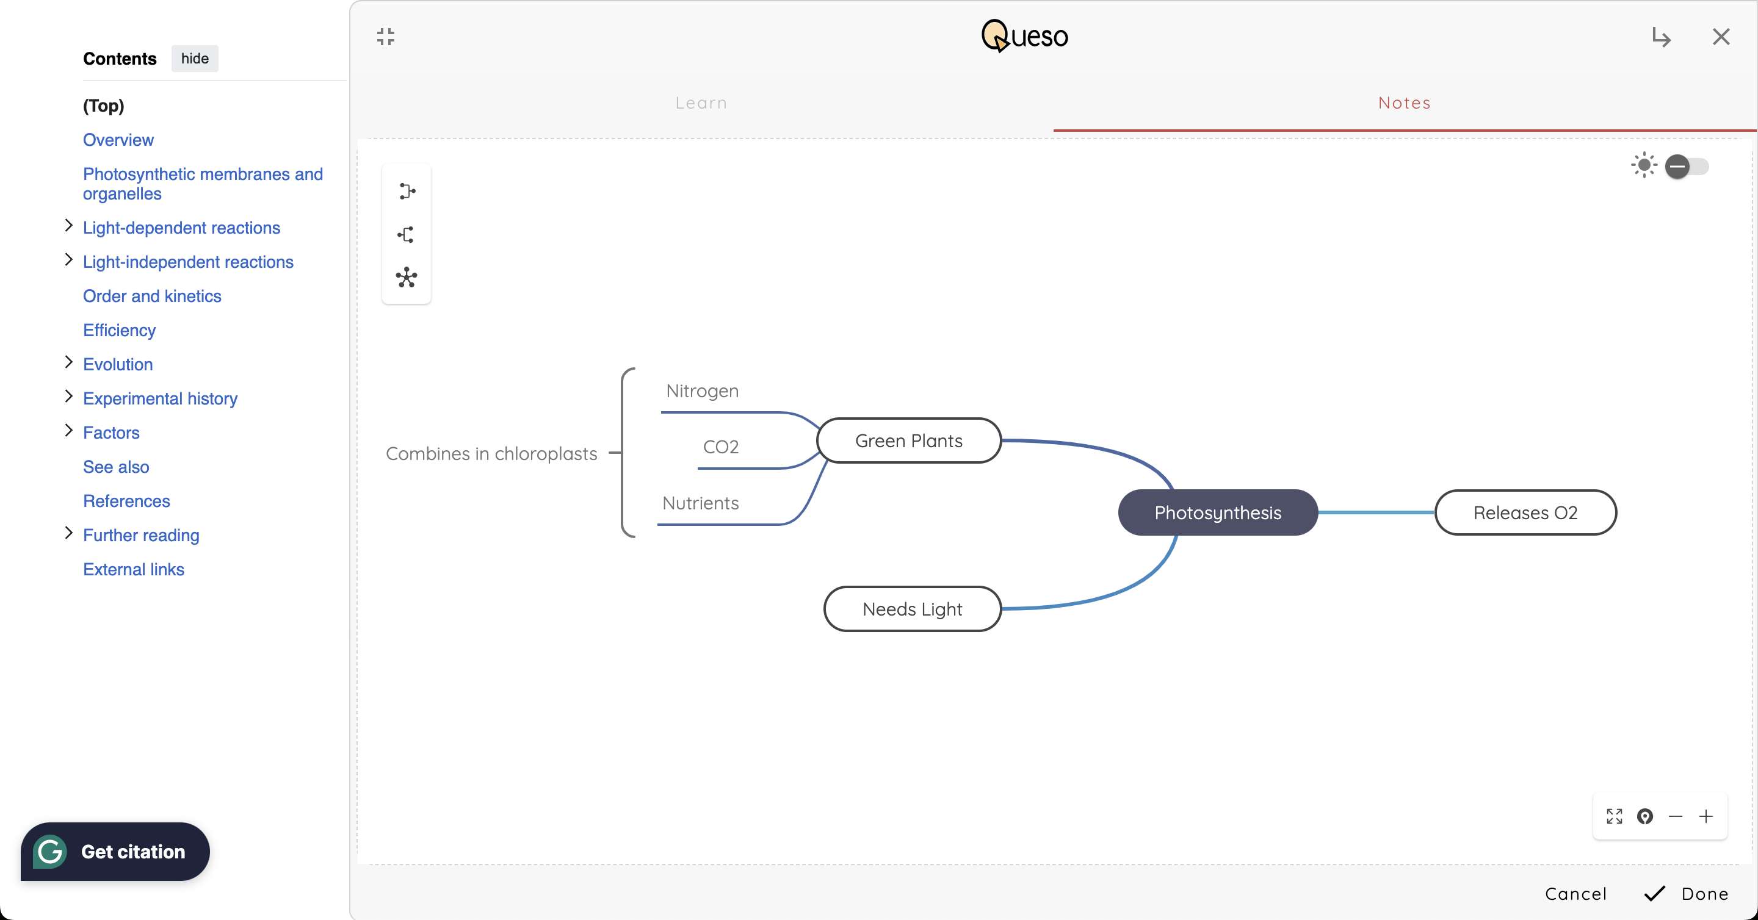The width and height of the screenshot is (1758, 920).
Task: Select the Photosynthesis central node
Action: tap(1217, 513)
